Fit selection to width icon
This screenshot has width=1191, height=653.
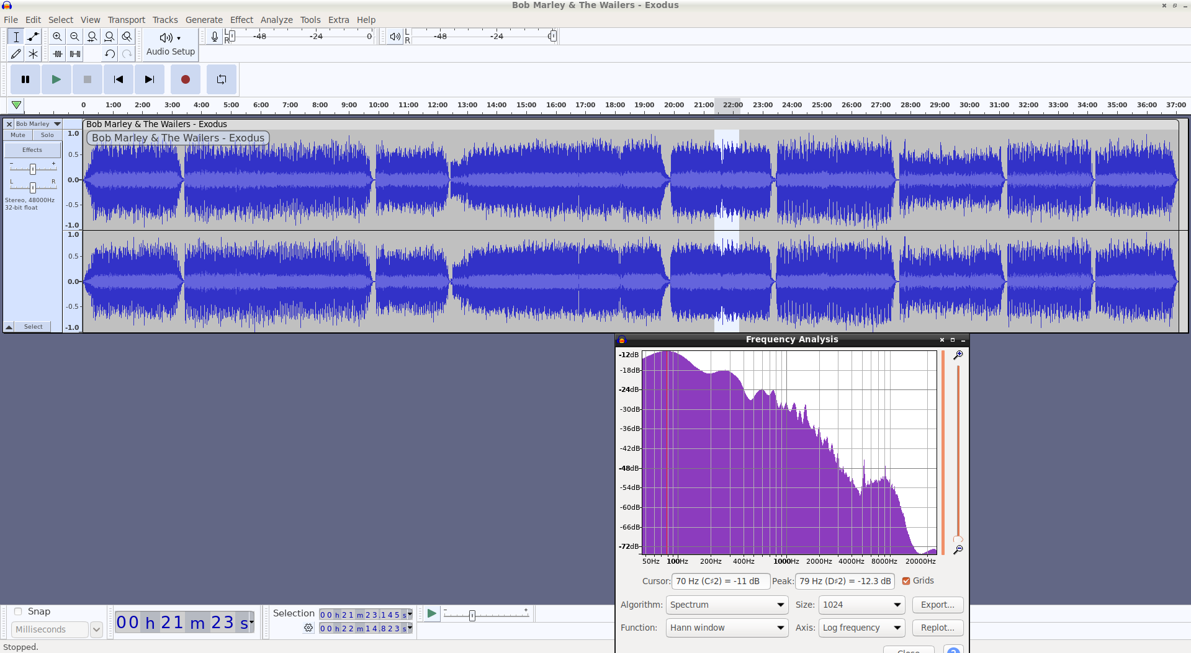92,37
